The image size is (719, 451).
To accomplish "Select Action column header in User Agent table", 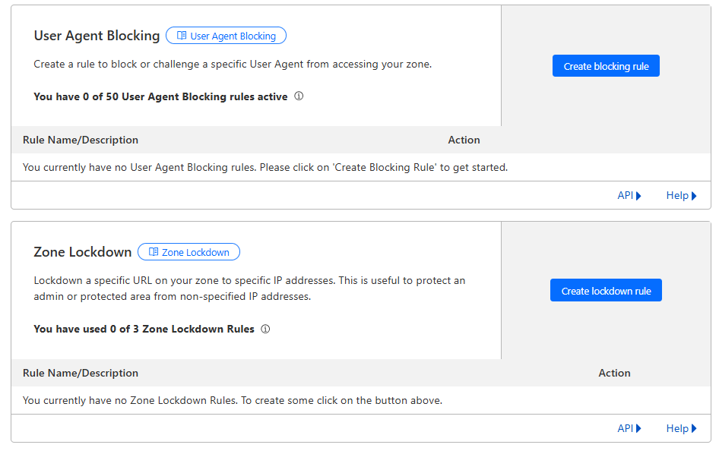I will [x=464, y=140].
